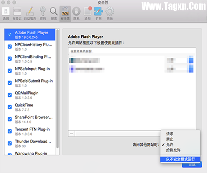
Task: Select the QQMailPlugin row
Action: (30, 95)
